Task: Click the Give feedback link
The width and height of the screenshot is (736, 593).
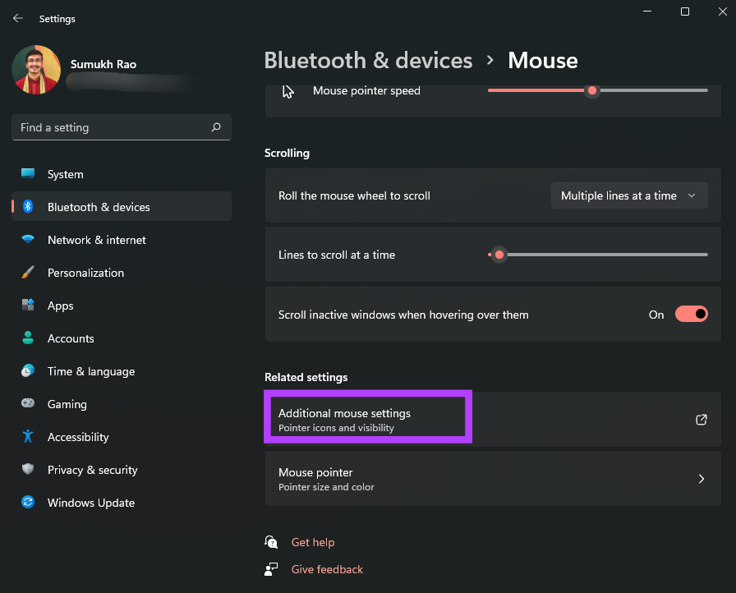Action: (327, 569)
